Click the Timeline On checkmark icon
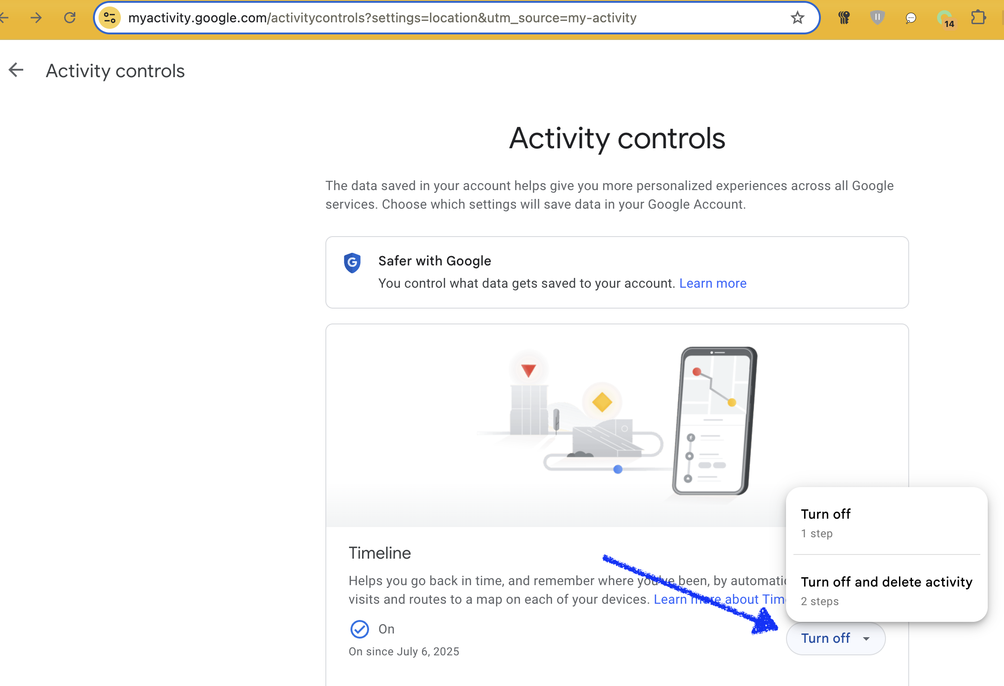This screenshot has height=686, width=1004. pos(359,629)
